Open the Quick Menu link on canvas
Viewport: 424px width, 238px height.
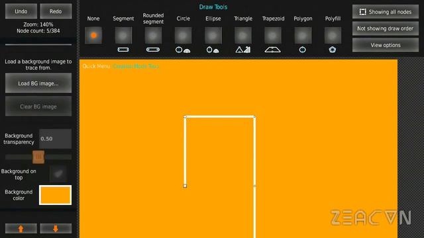click(96, 66)
